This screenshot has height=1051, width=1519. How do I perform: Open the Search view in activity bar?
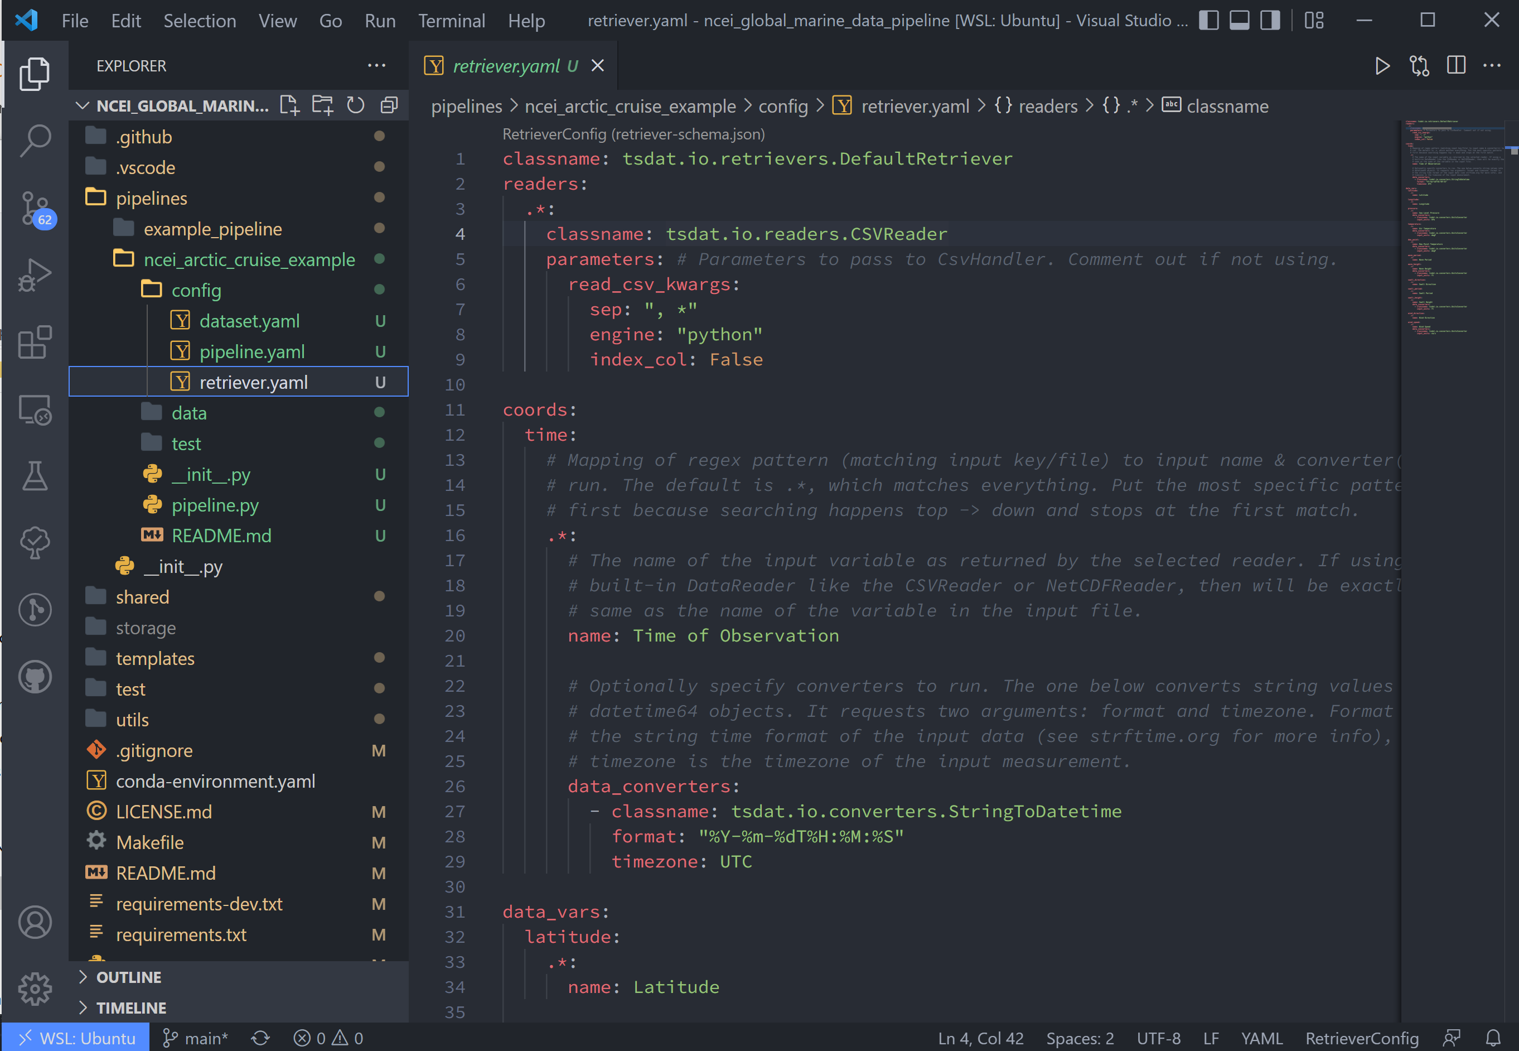(x=35, y=140)
